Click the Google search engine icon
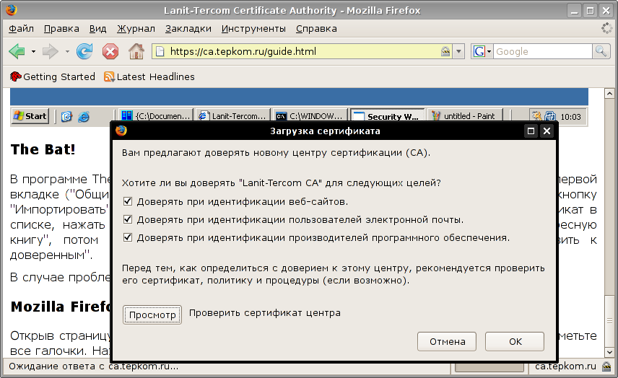The width and height of the screenshot is (618, 378). (x=479, y=52)
